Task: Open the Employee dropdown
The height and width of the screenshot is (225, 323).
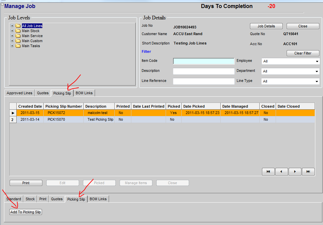Action: tap(317, 62)
